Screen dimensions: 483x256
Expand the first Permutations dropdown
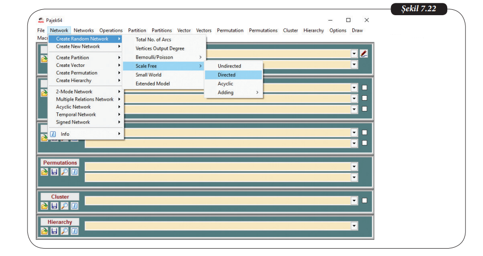[354, 167]
